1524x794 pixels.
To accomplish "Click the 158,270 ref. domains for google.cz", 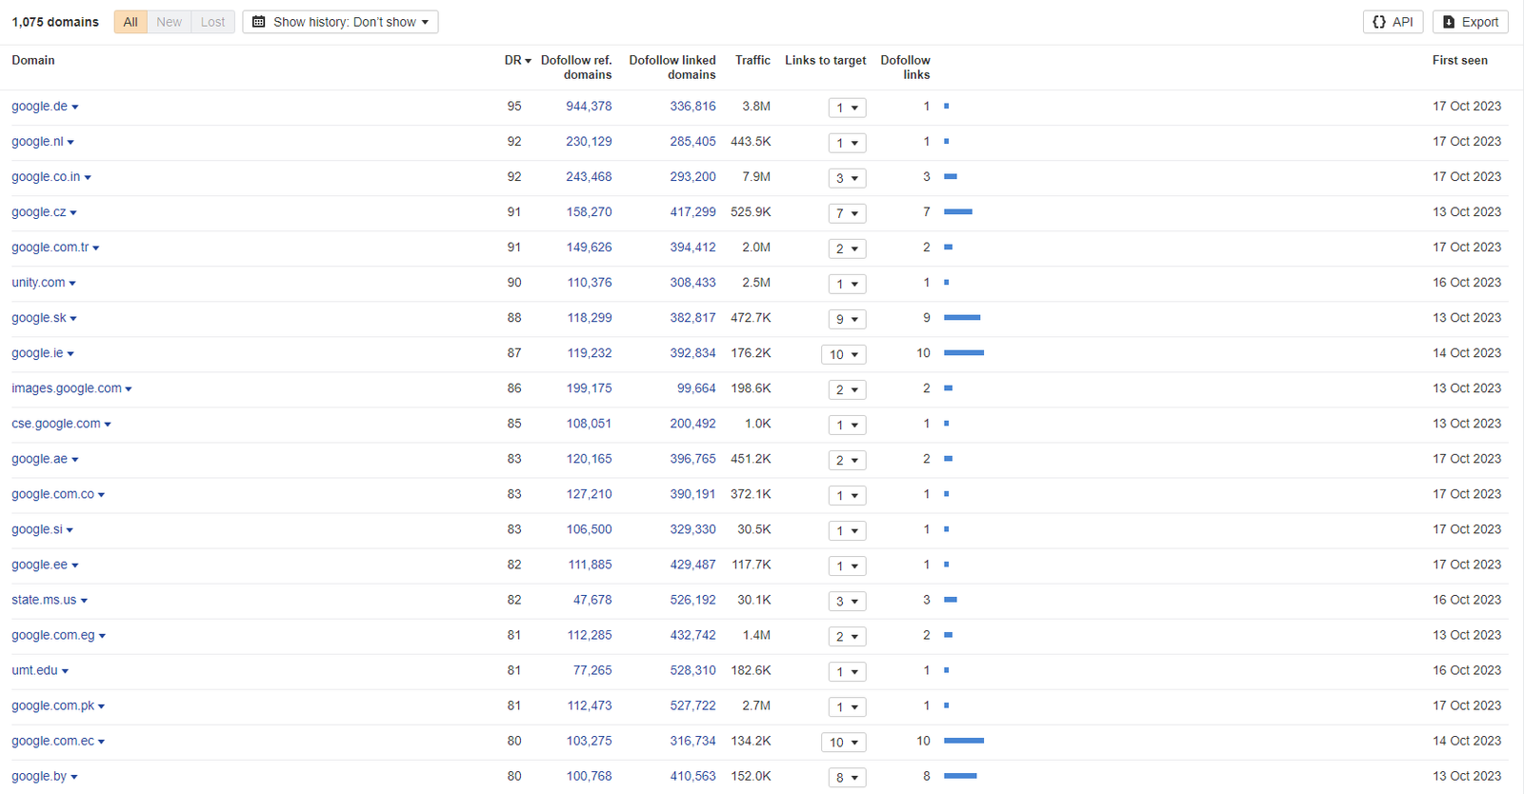I will point(589,212).
